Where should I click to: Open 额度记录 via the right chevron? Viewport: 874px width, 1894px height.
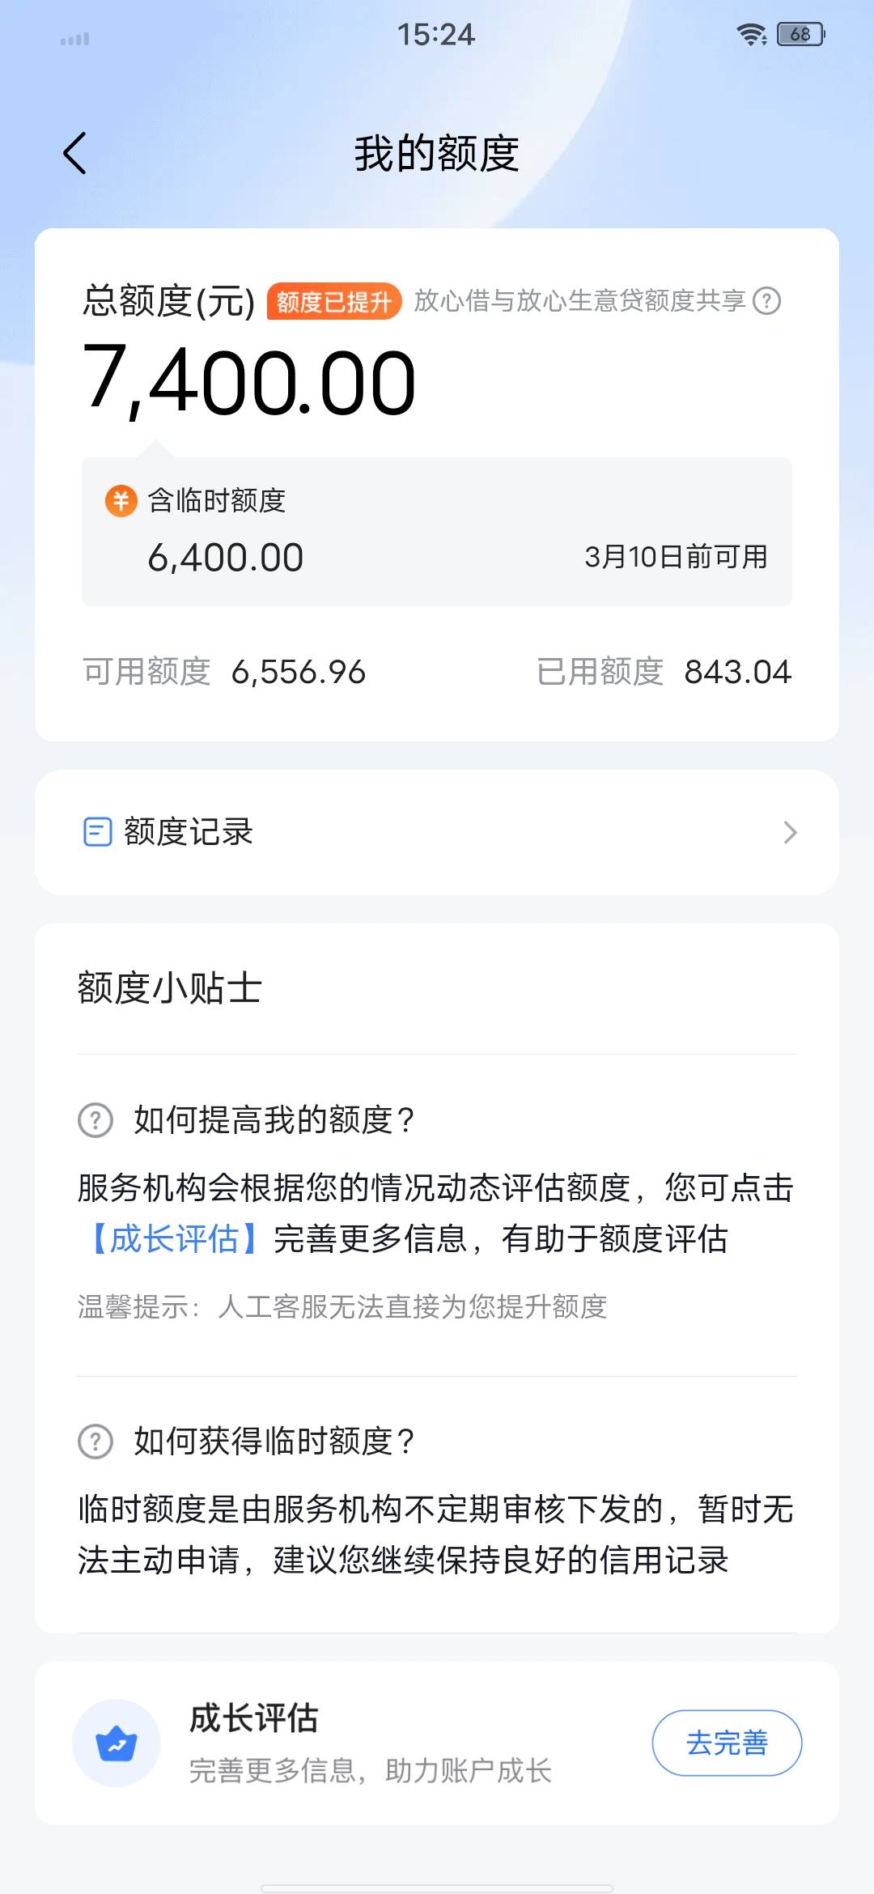(790, 832)
